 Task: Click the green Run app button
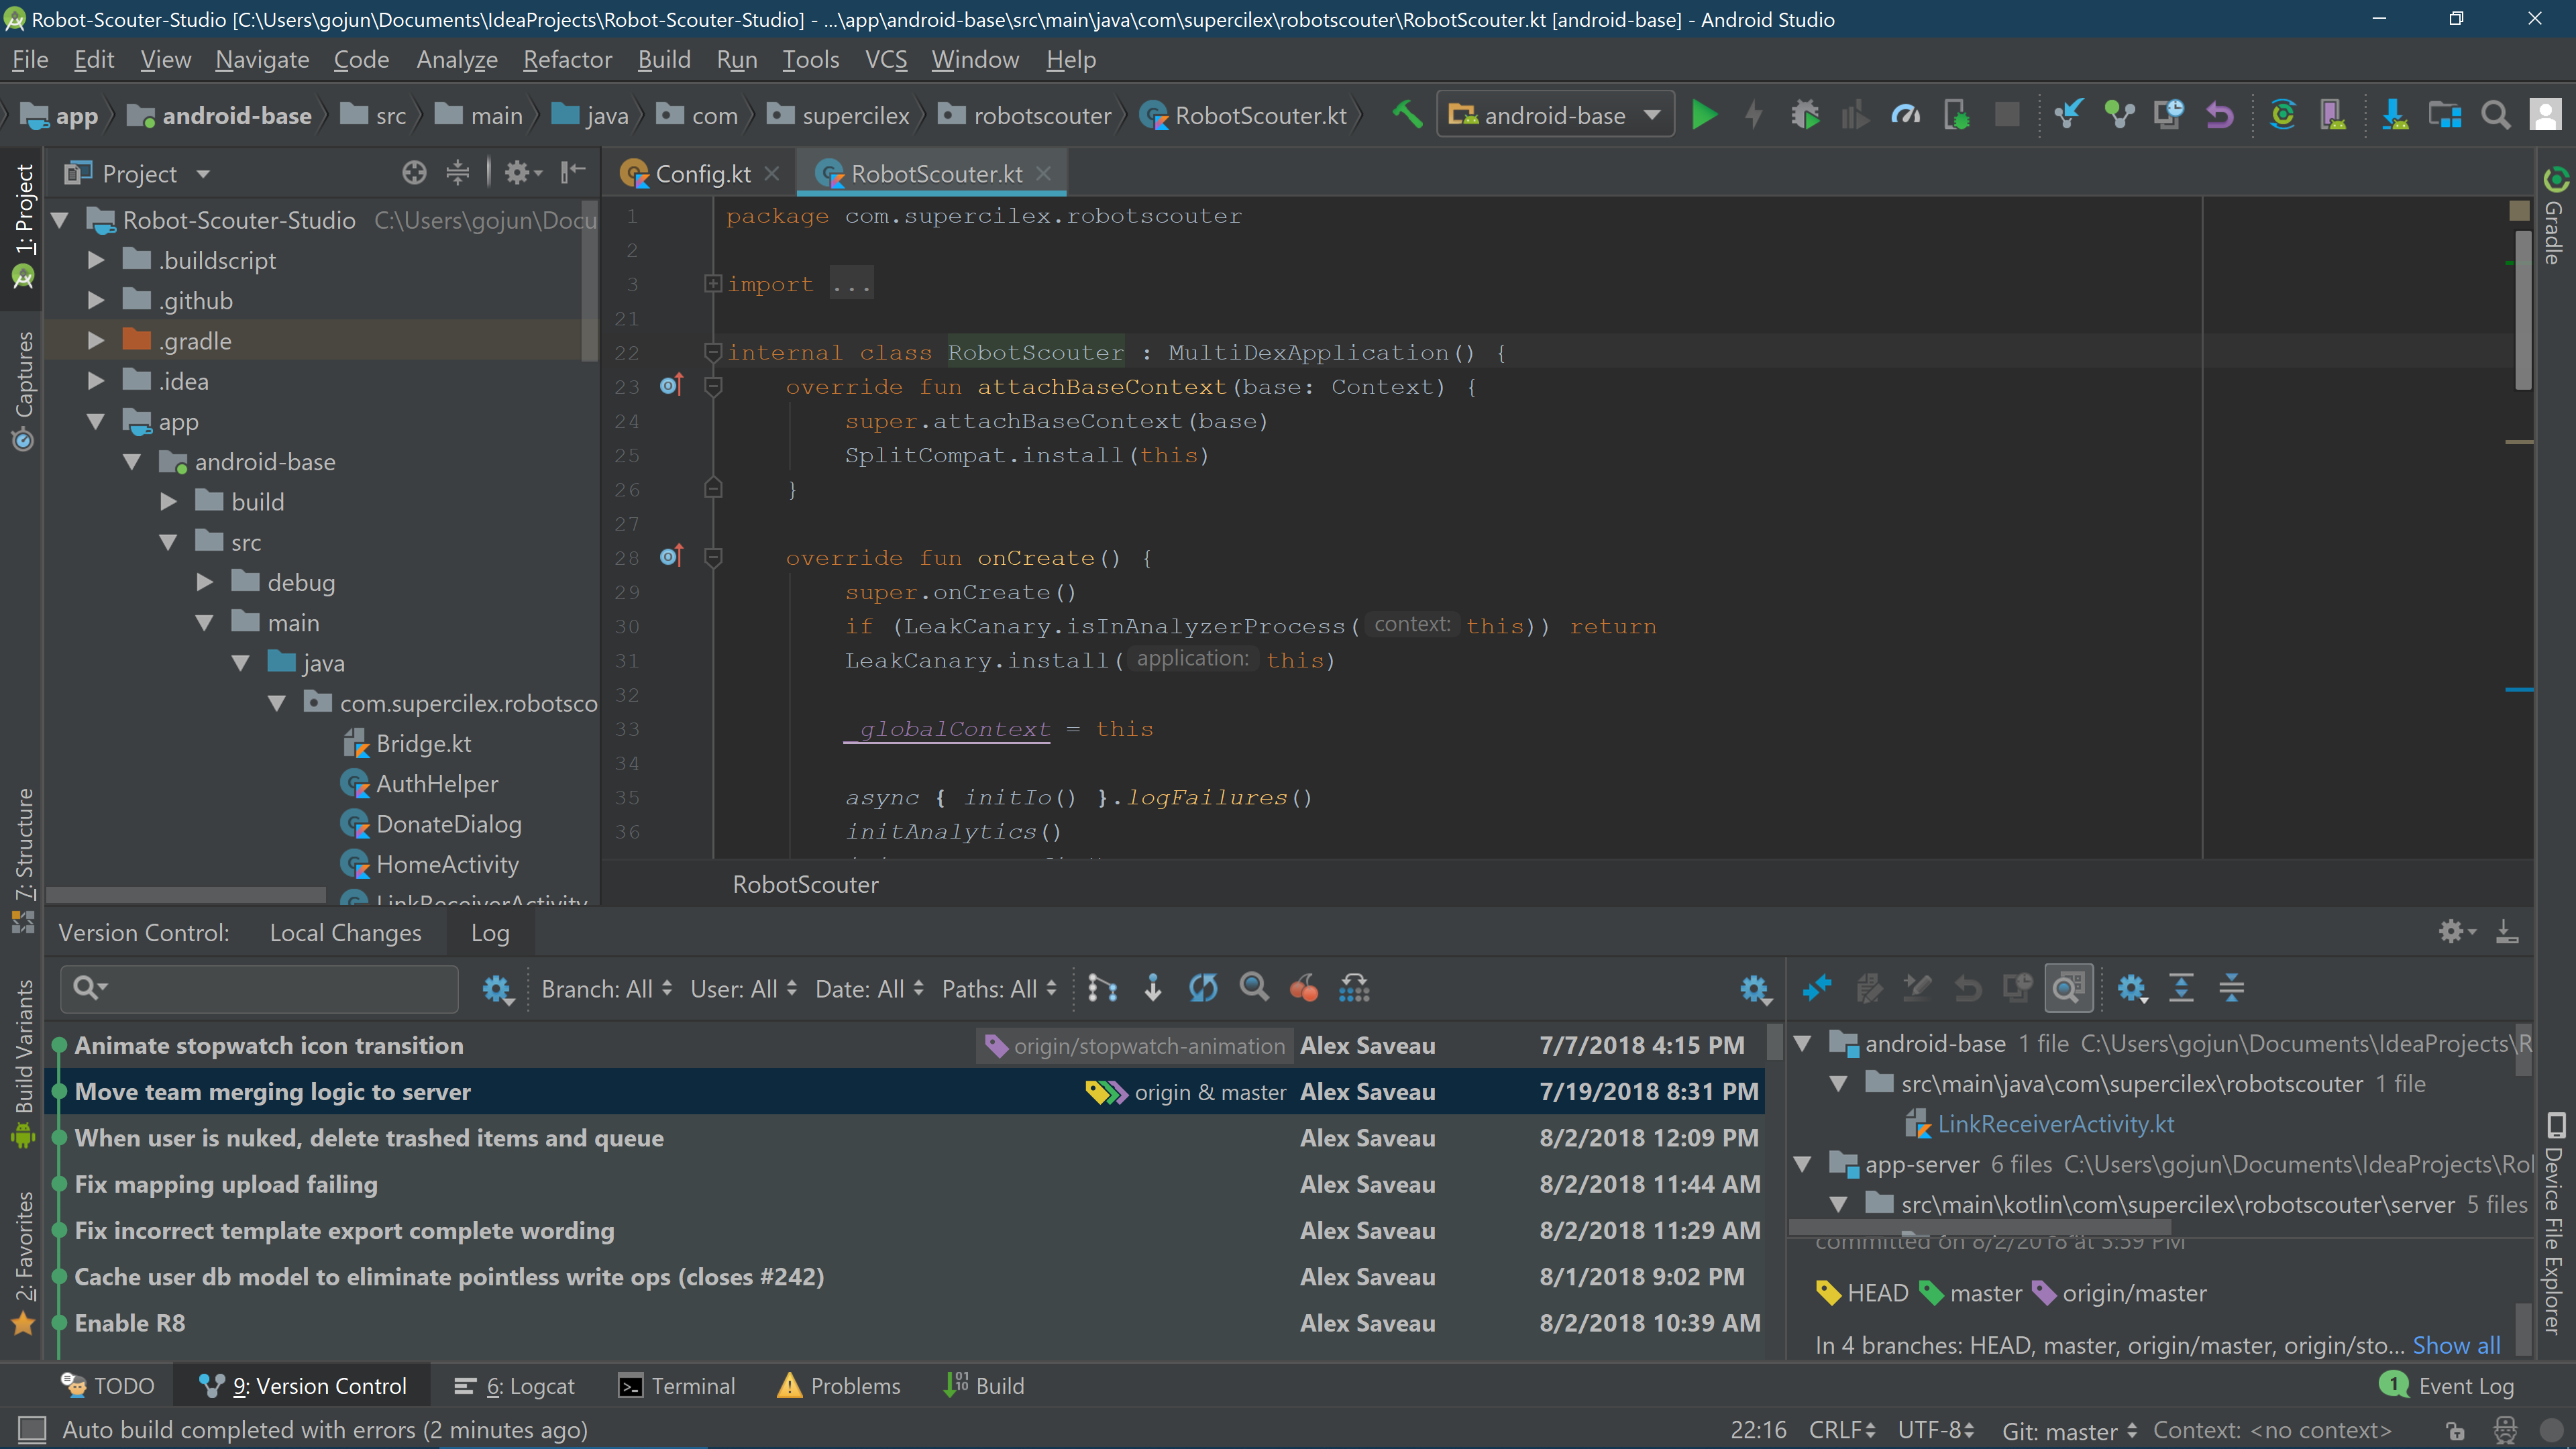tap(1704, 115)
